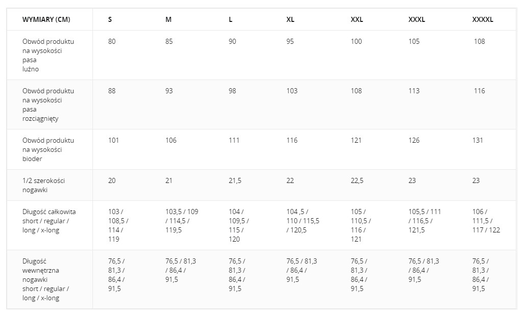The width and height of the screenshot is (525, 314).
Task: Click the value 21,5 in the L column
Action: coord(235,181)
